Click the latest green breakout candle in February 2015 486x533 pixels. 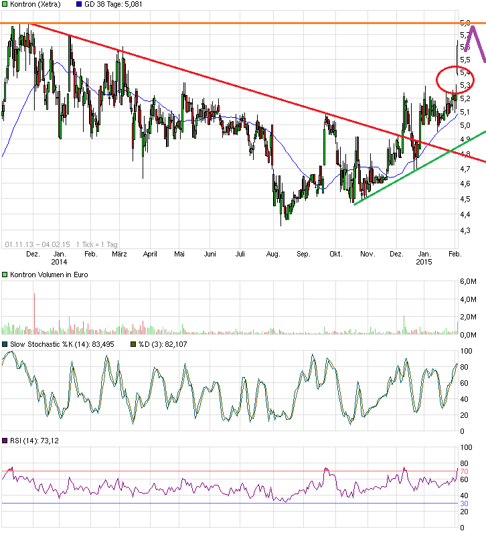[x=457, y=56]
